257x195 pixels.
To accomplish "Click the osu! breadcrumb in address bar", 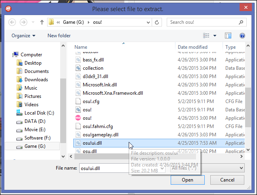I will coord(97,22).
